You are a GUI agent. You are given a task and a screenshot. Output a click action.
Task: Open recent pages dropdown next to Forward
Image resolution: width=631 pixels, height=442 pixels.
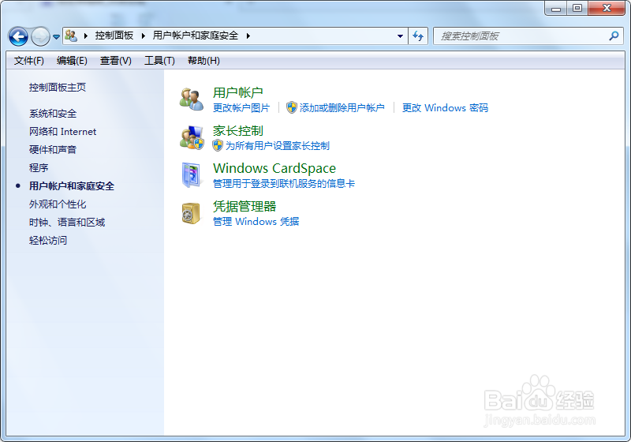point(56,36)
